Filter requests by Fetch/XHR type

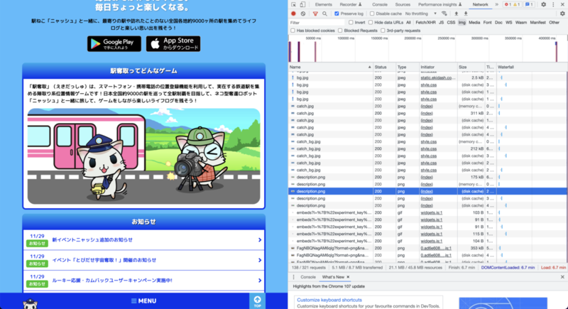click(425, 23)
